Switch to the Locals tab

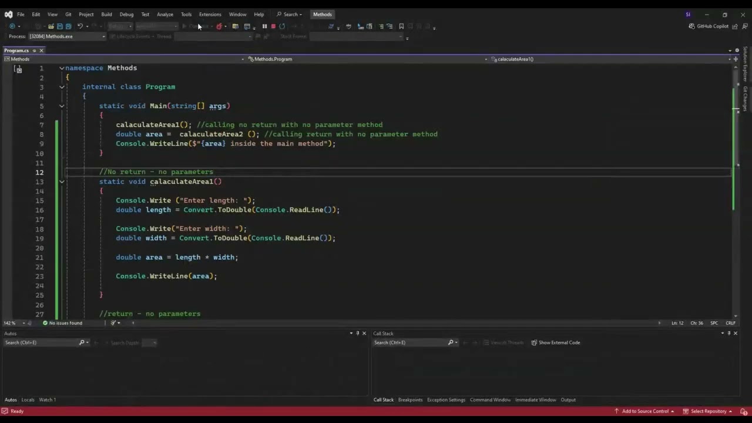[28, 399]
